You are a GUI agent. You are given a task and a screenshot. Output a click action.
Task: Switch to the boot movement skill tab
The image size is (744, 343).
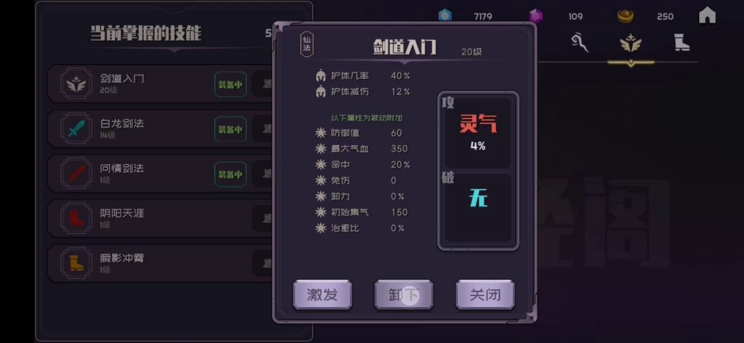682,43
